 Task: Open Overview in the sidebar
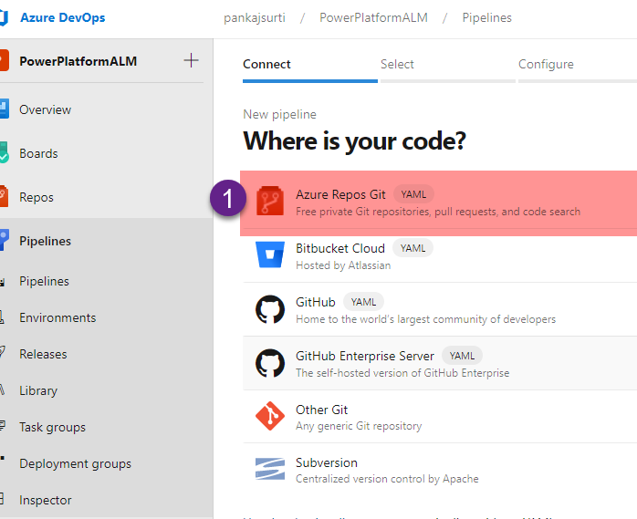pos(45,110)
